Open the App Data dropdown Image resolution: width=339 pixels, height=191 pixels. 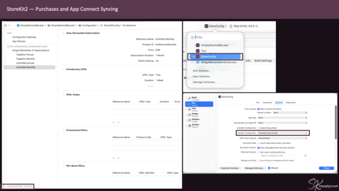[x=282, y=118]
